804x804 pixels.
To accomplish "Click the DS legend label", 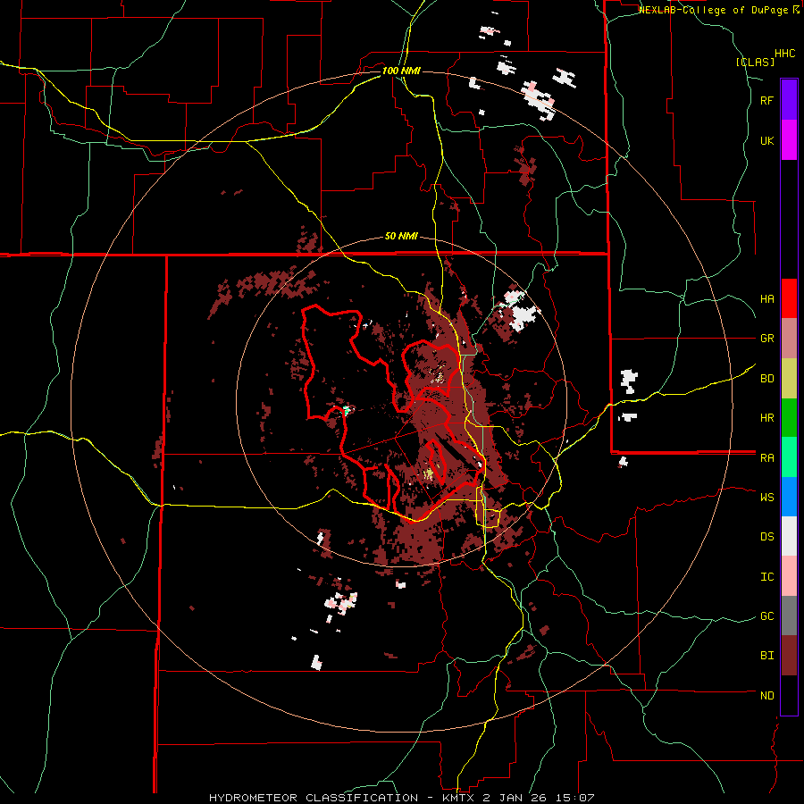I will 766,537.
